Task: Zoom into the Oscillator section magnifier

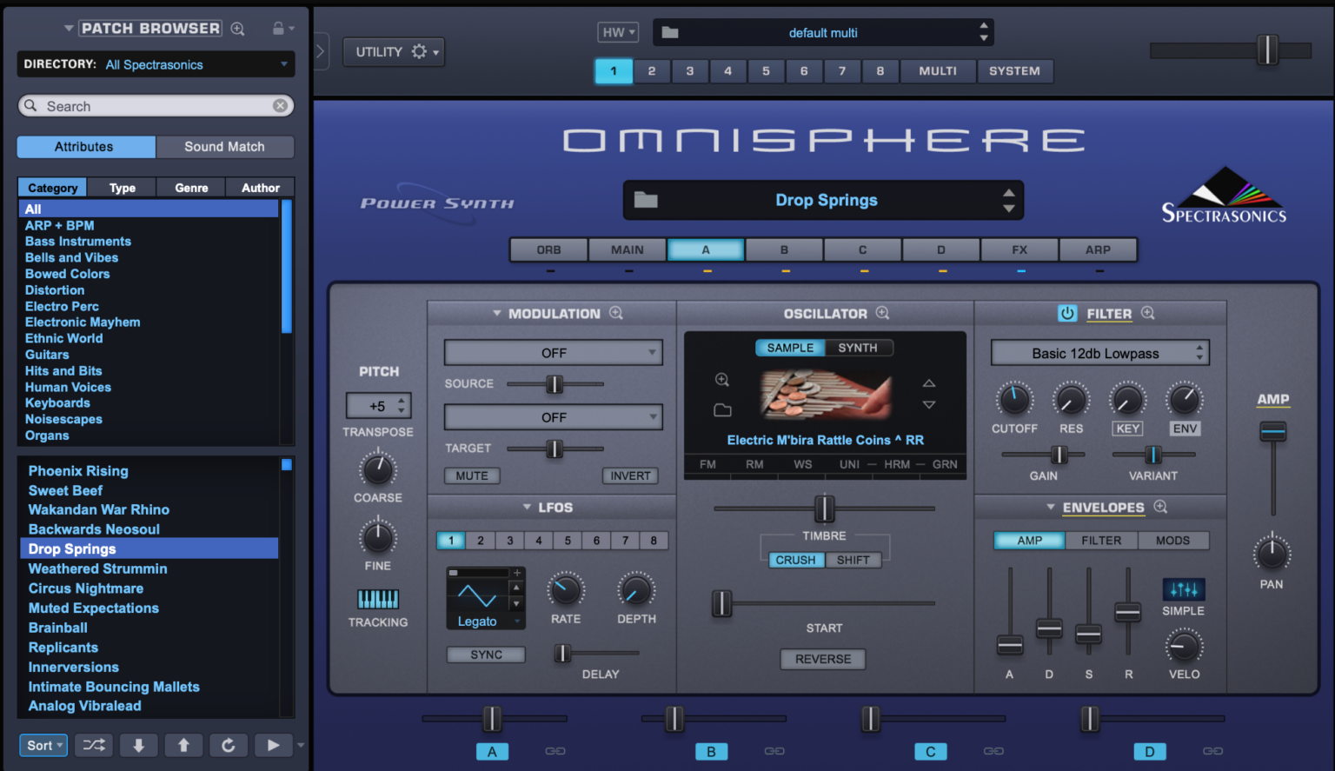Action: pyautogui.click(x=883, y=313)
